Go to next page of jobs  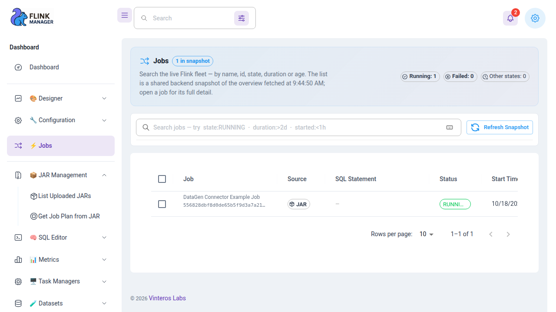508,234
